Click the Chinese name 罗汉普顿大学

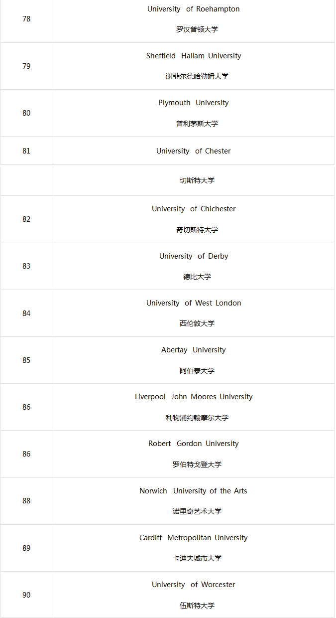[x=197, y=29]
